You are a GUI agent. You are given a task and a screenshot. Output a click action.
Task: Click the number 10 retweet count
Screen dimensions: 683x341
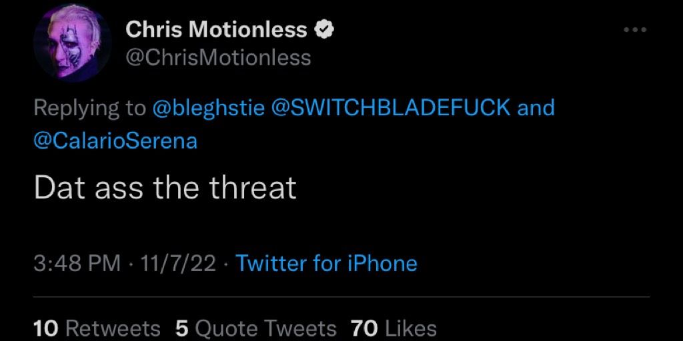(46, 329)
